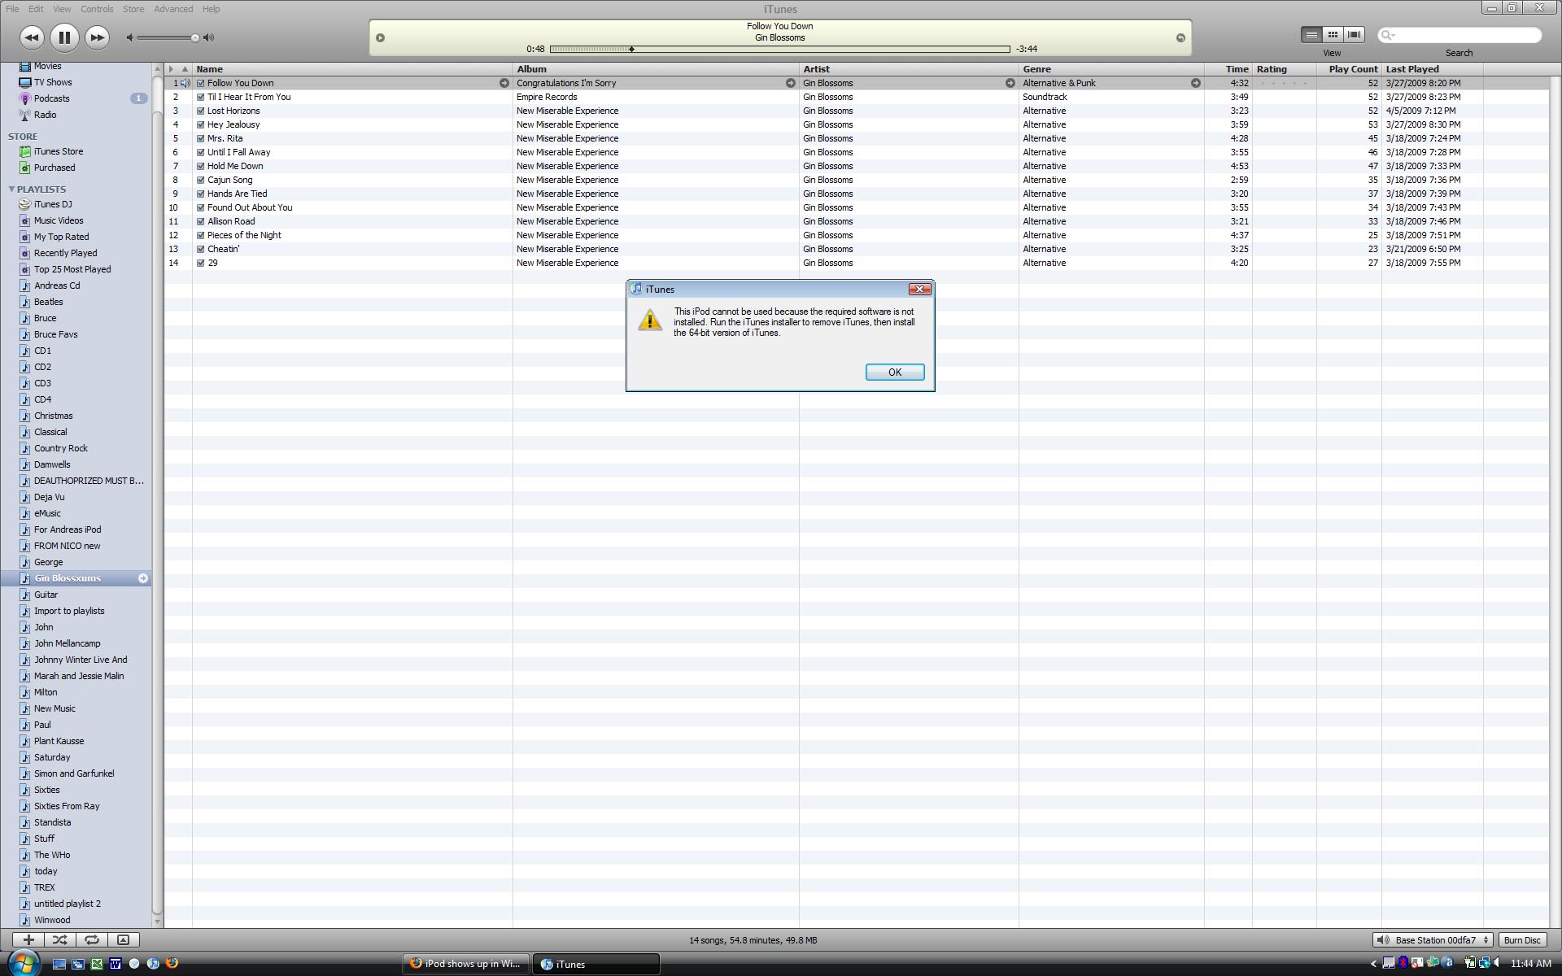Toggle repeat mode
The width and height of the screenshot is (1562, 976).
click(x=92, y=939)
